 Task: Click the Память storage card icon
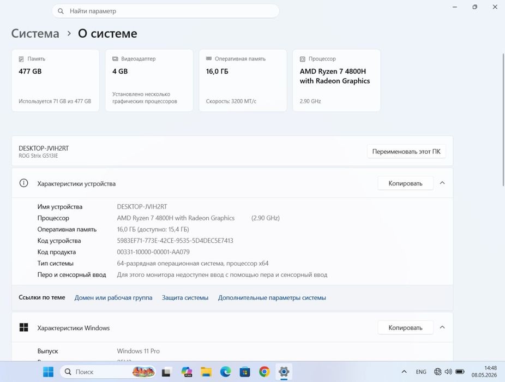pyautogui.click(x=21, y=59)
